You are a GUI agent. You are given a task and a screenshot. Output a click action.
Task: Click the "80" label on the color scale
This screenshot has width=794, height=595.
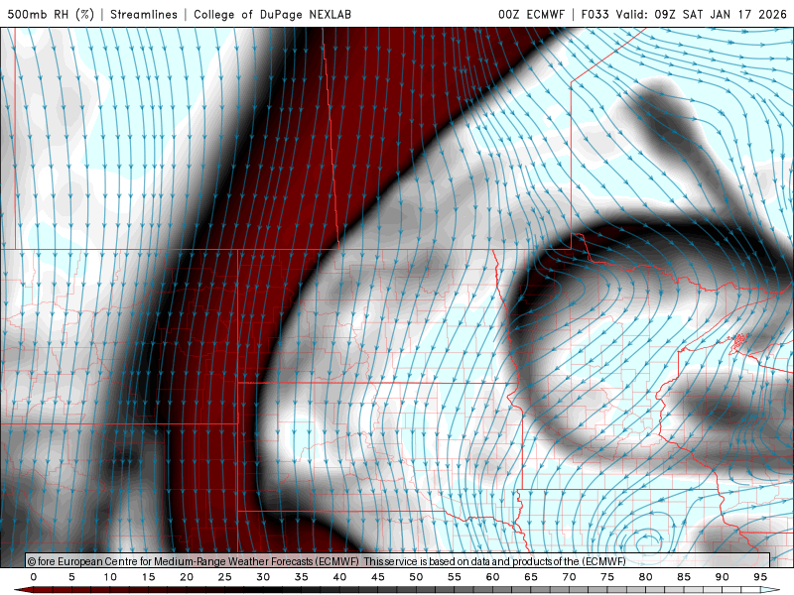(646, 577)
